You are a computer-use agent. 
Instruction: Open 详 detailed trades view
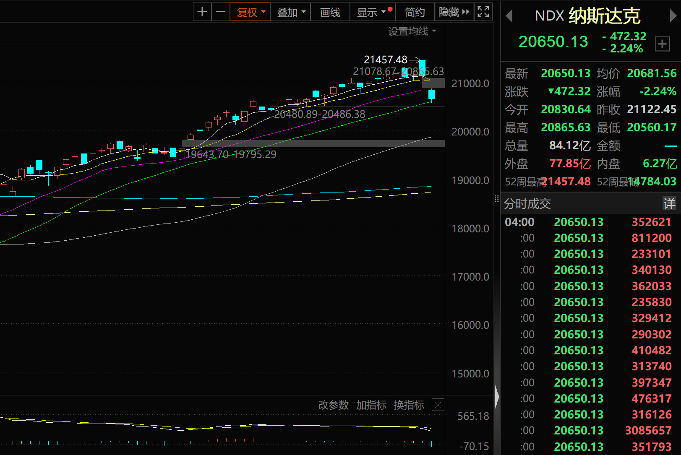click(x=669, y=203)
